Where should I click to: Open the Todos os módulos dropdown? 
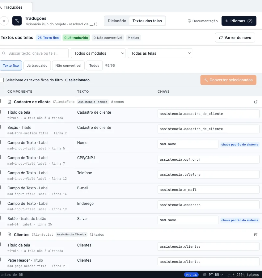point(98,53)
